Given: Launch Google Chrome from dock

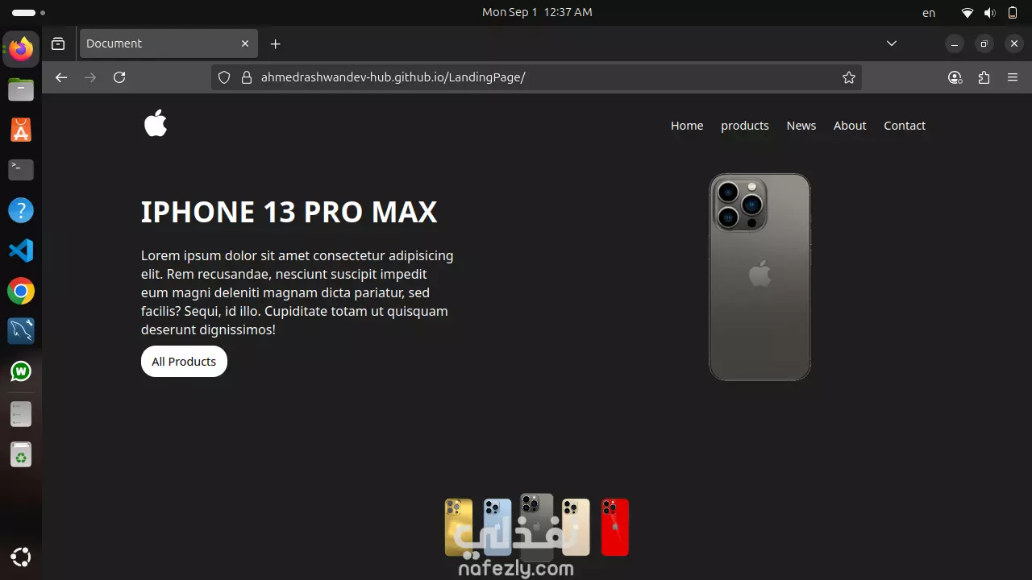Looking at the screenshot, I should (21, 291).
